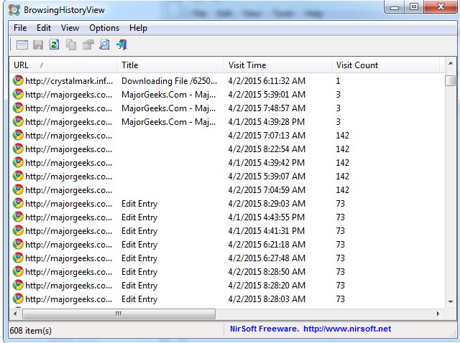Open the Options menu

click(x=104, y=28)
